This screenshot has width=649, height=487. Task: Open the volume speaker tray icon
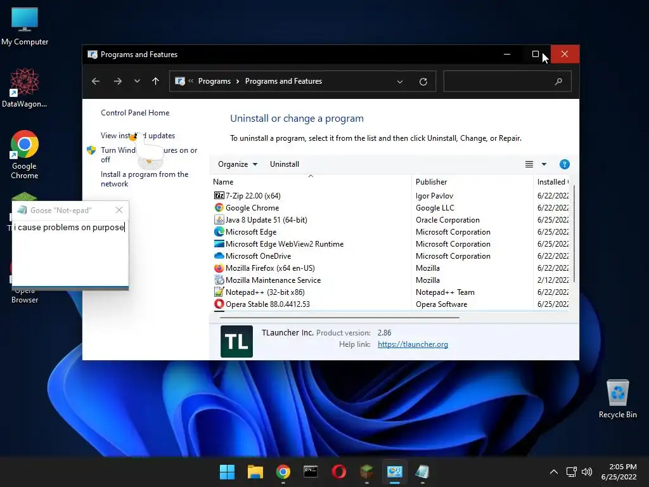coord(586,472)
